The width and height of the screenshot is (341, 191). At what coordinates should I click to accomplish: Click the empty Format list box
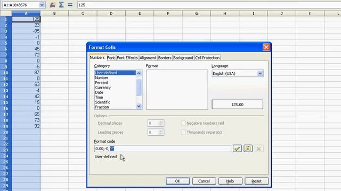pyautogui.click(x=177, y=90)
